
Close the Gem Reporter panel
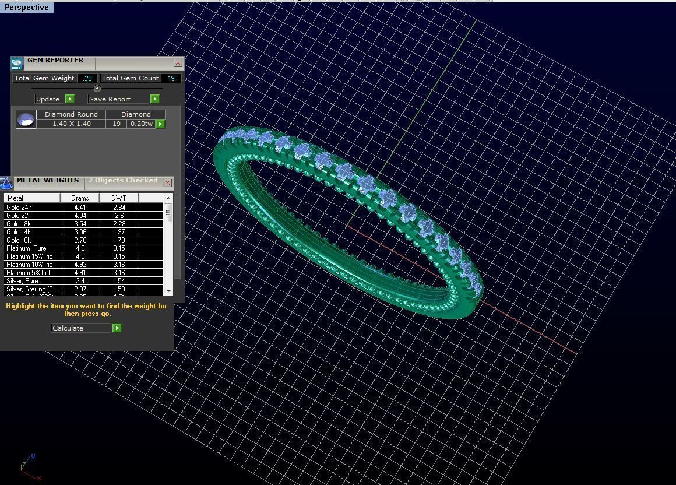click(178, 63)
